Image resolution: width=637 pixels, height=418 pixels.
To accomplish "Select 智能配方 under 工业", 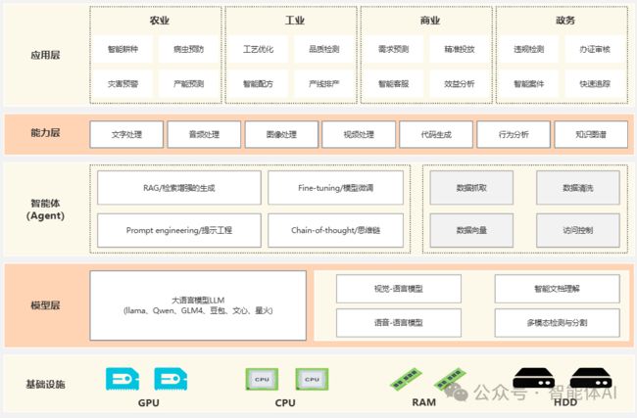I will pos(258,83).
